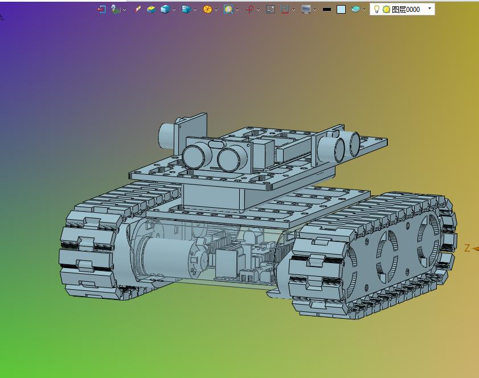Click the blue view orientation cube icon
Screen dimensions: 479x378
coord(186,10)
